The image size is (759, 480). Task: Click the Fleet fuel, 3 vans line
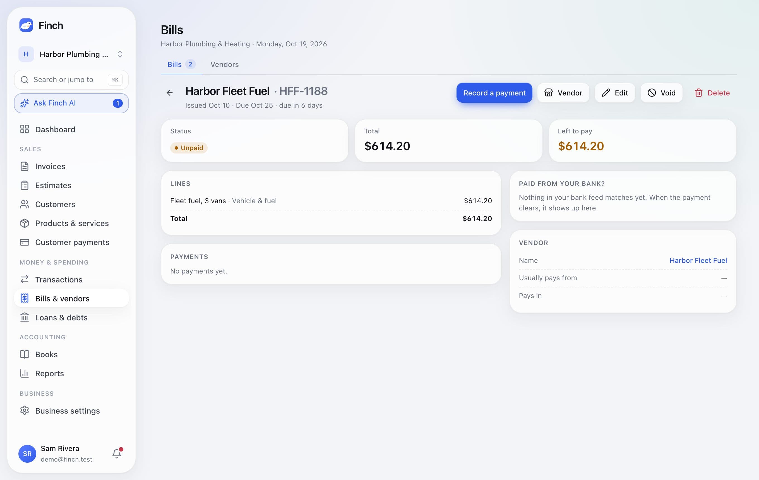(331, 201)
